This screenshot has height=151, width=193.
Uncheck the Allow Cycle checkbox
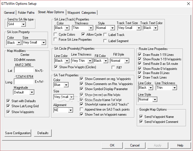(x=83, y=35)
